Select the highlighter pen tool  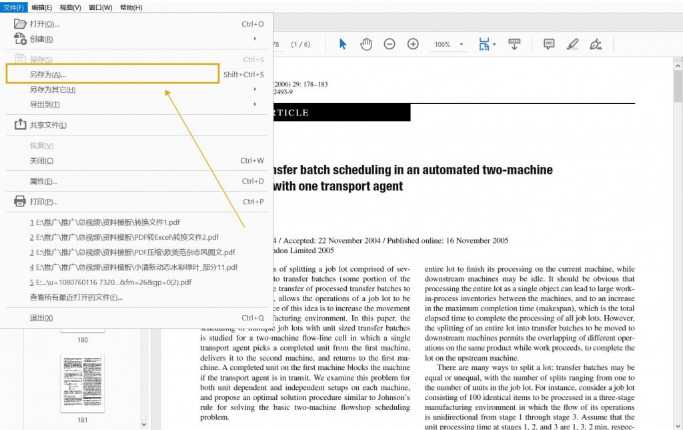click(572, 44)
